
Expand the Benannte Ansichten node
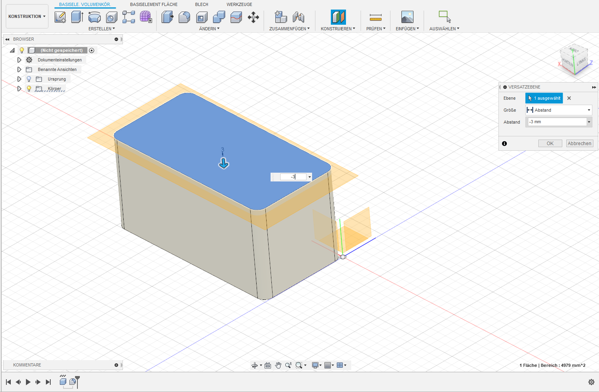click(19, 69)
